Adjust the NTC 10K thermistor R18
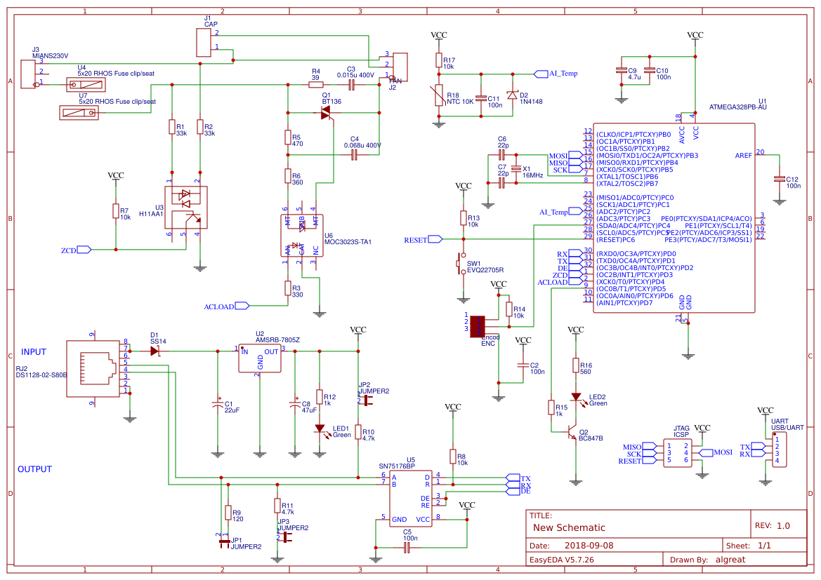 point(440,95)
